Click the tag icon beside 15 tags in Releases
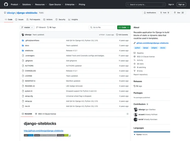 click(134, 86)
